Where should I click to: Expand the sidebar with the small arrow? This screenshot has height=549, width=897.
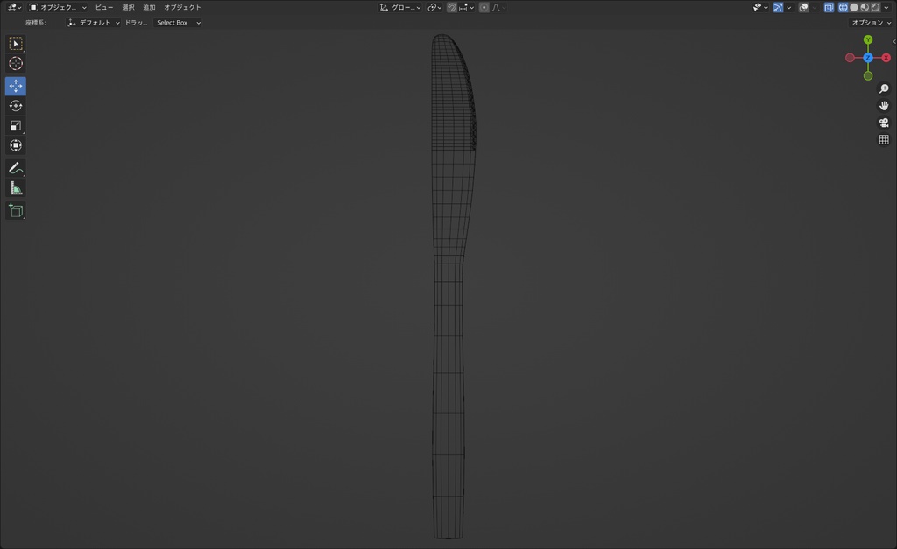(894, 42)
